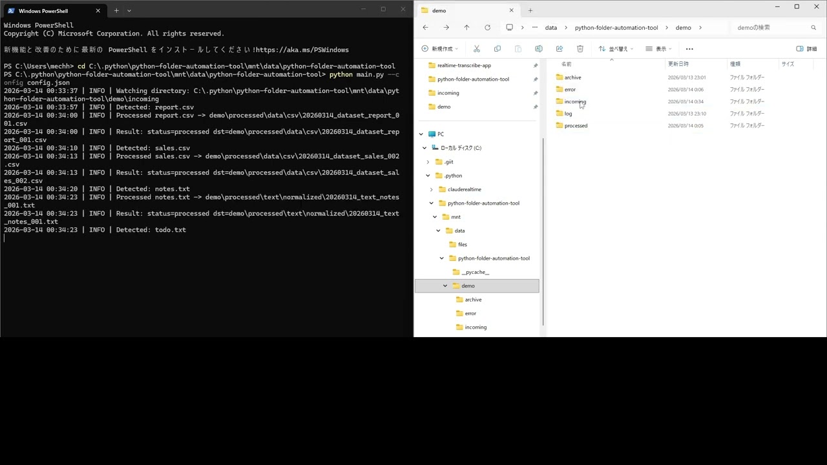The height and width of the screenshot is (465, 827).
Task: Expand the .giit folder node
Action: click(428, 162)
